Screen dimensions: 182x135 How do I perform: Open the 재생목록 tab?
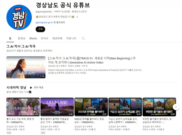tap(57, 38)
